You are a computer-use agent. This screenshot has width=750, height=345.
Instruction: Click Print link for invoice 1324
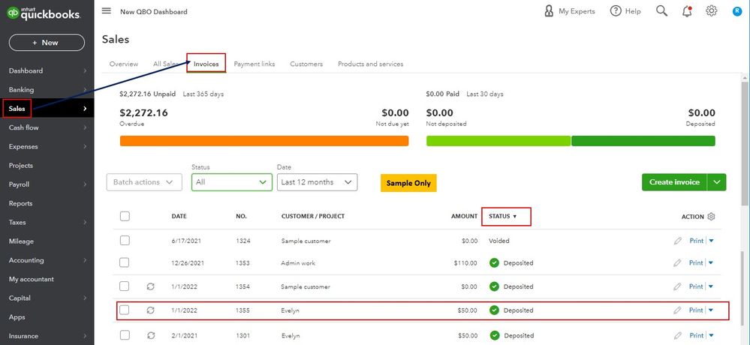[x=696, y=241]
